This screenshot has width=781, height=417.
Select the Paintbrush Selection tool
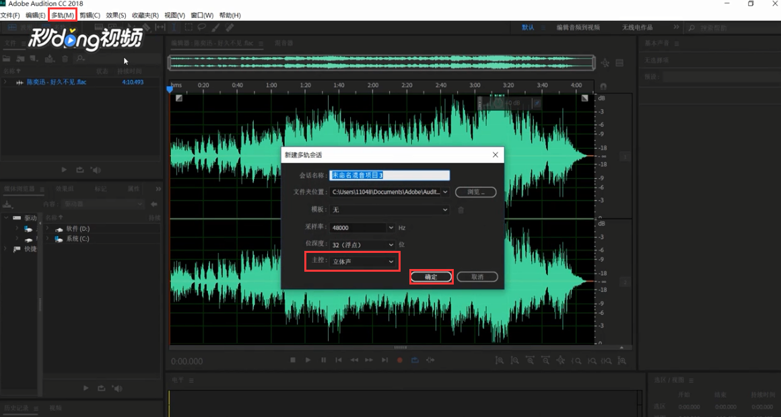coord(215,28)
